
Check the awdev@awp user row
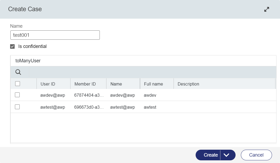17,95
